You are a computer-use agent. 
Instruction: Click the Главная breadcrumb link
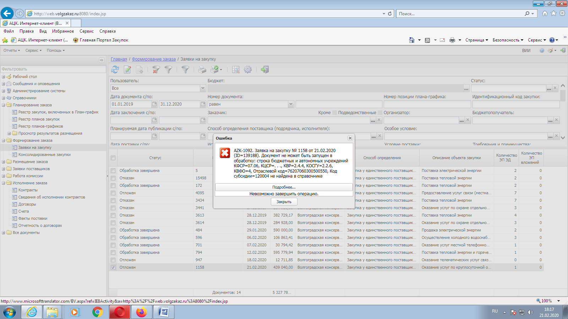tap(119, 59)
